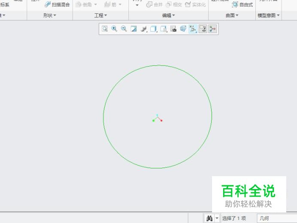Open the pattern dropdown arrow beside Merge
This screenshot has width=297, height=223.
click(x=137, y=5)
